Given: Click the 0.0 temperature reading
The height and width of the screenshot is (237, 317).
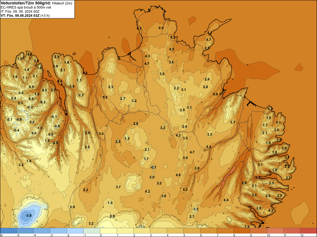Looking at the screenshot, I should [x=32, y=122].
